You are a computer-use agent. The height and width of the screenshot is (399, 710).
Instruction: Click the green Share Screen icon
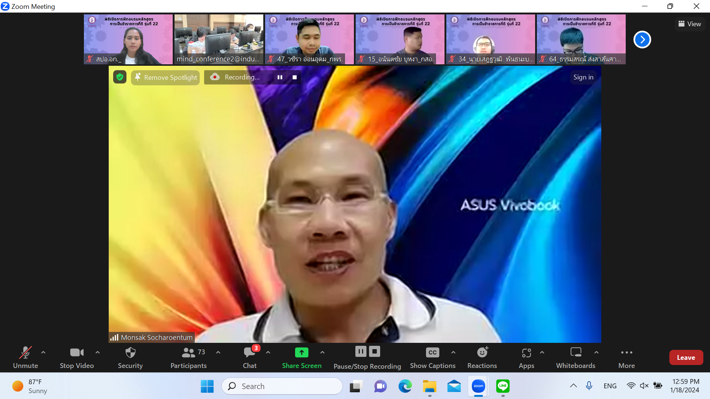[301, 352]
